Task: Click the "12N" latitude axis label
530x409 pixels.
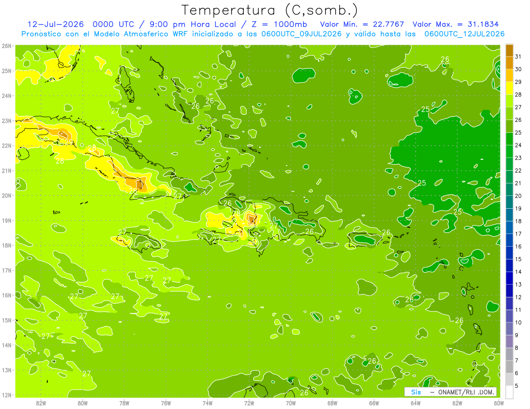Action: click(x=6, y=395)
